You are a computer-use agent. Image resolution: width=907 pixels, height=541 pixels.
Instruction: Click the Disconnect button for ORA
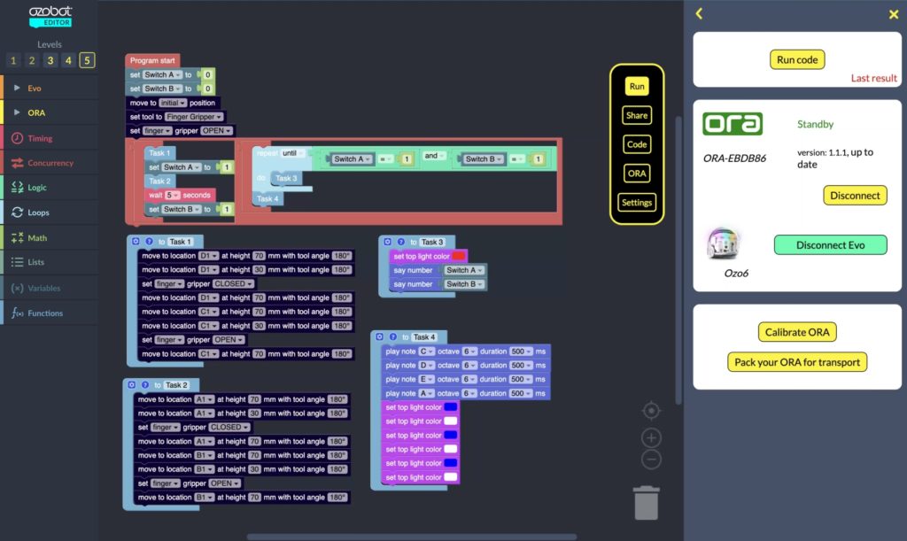(x=855, y=196)
